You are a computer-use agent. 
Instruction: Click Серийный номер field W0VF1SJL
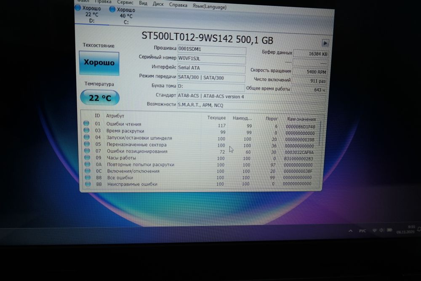click(x=212, y=59)
